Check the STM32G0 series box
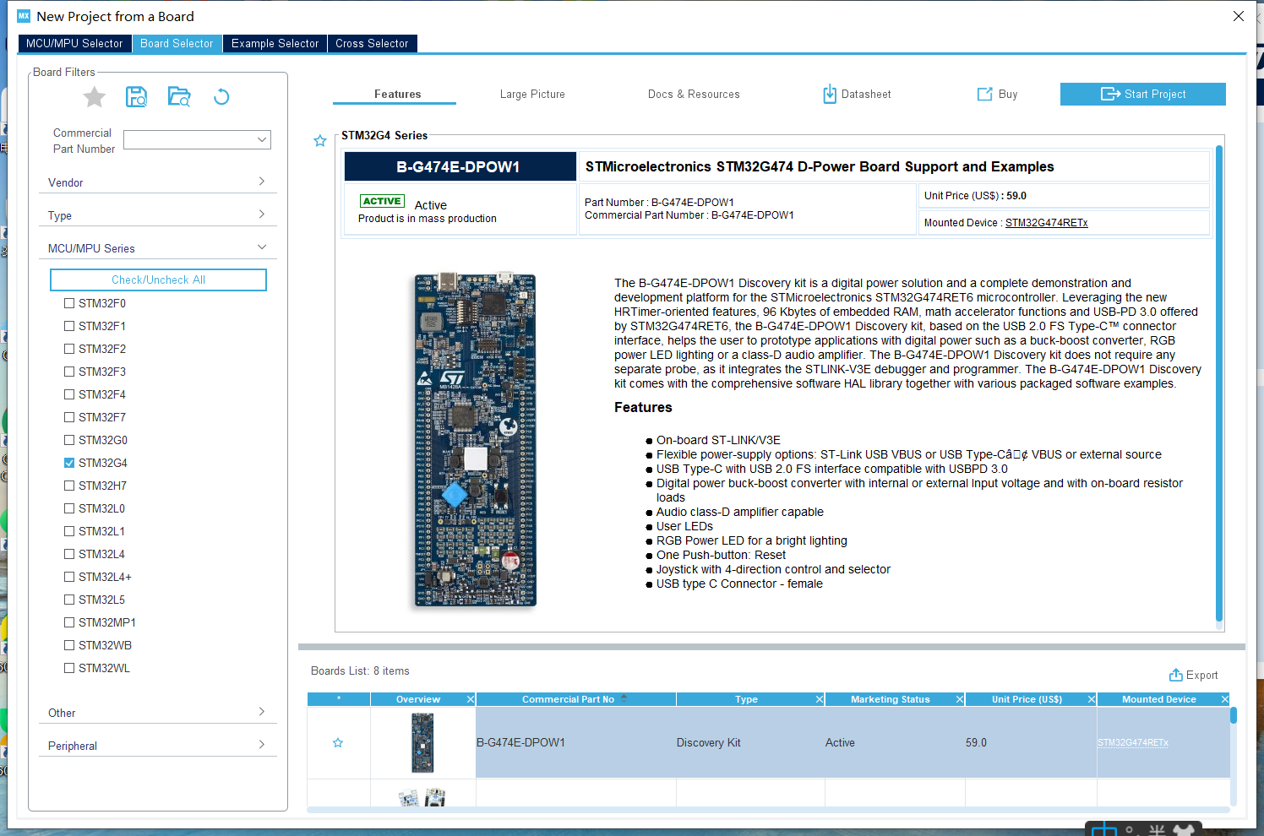Viewport: 1264px width, 836px height. pyautogui.click(x=69, y=440)
